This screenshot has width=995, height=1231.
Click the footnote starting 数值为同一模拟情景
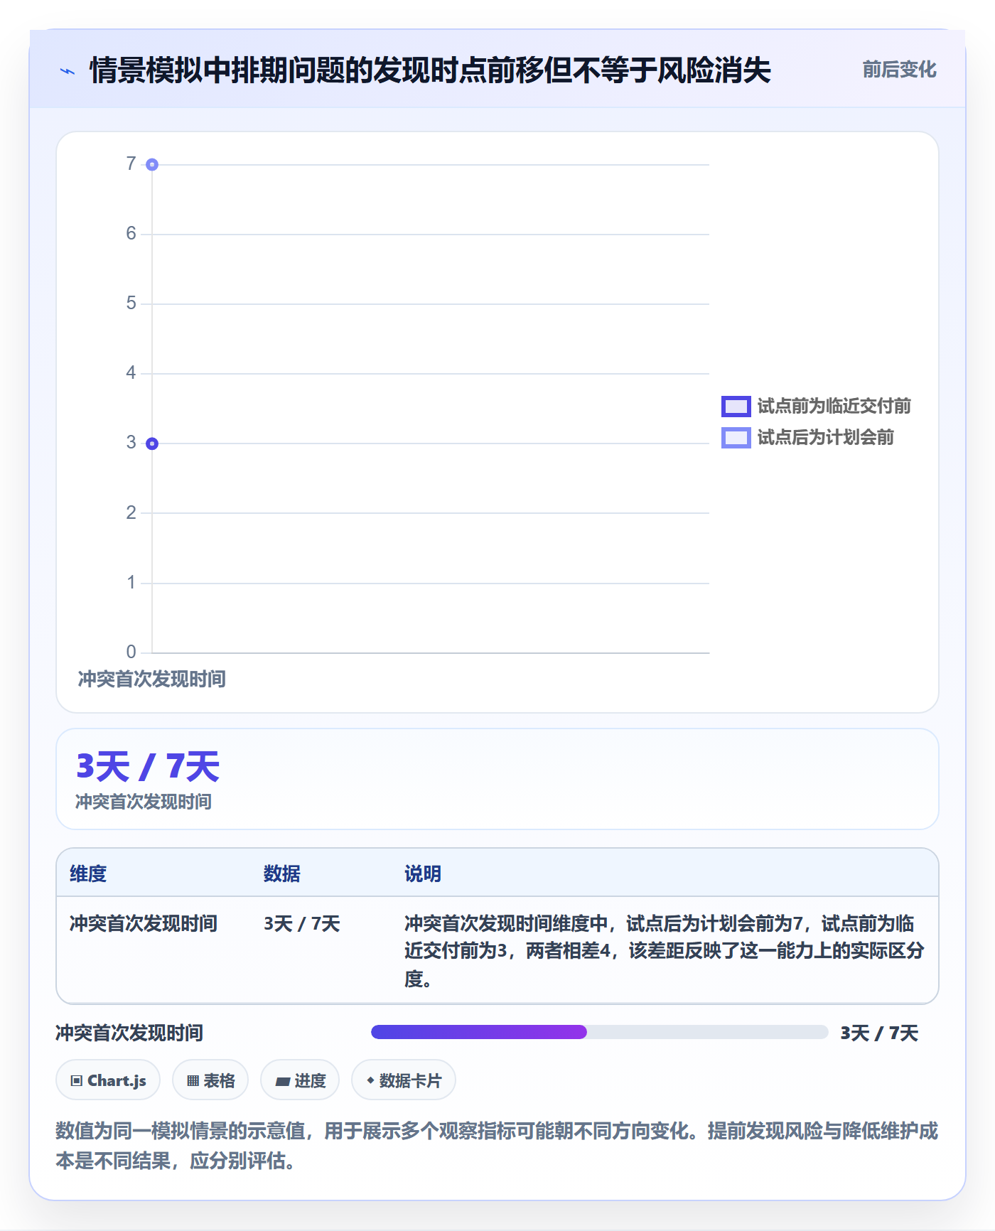497,1145
